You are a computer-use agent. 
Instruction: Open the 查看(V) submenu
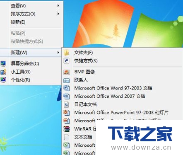[x=31, y=6]
